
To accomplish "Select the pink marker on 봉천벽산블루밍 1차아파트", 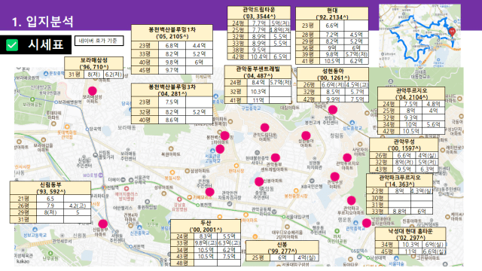I will [224, 135].
